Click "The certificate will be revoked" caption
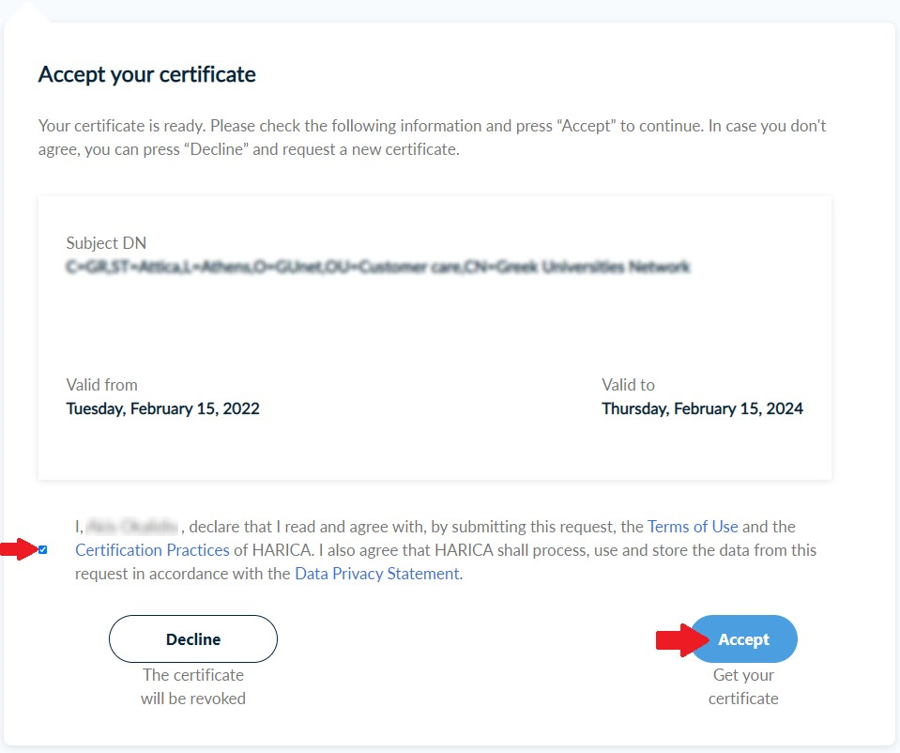Image resolution: width=900 pixels, height=753 pixels. [193, 686]
